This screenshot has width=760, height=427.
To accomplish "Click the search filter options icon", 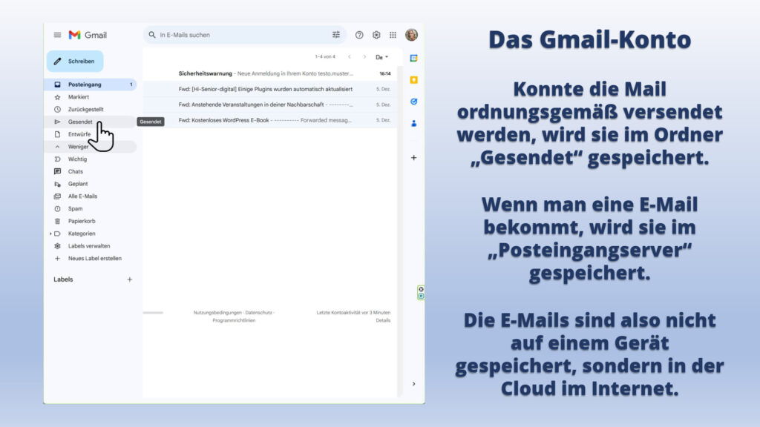I will [336, 35].
